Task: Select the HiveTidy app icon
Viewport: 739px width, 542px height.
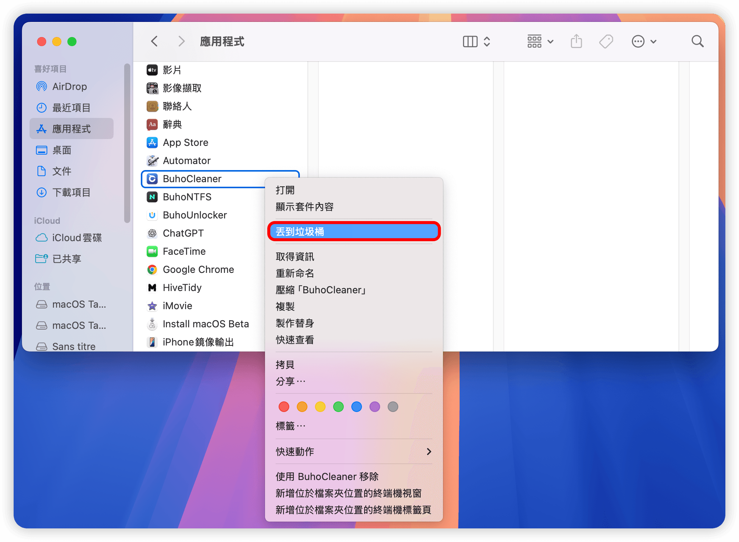Action: pyautogui.click(x=152, y=288)
